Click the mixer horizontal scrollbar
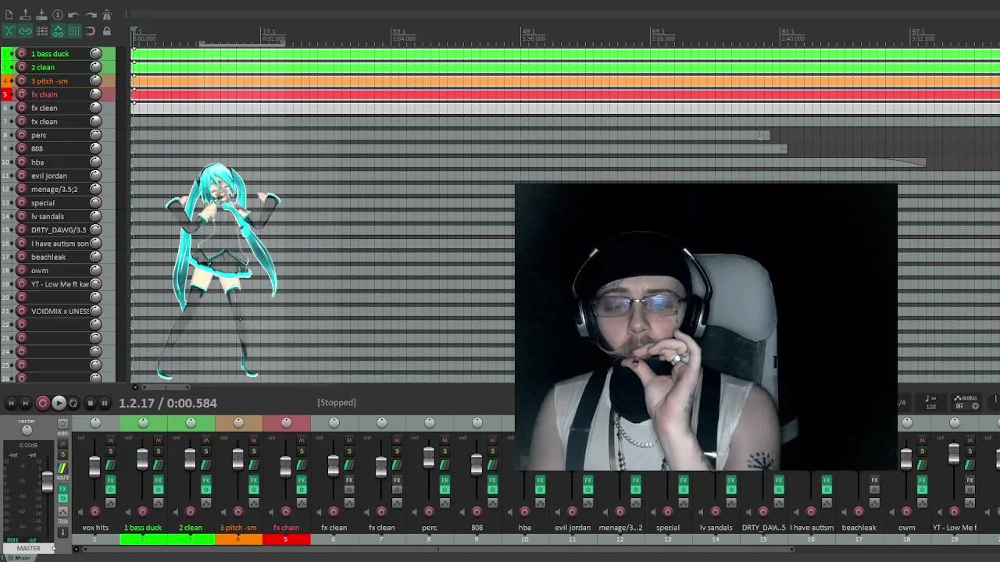Screen dimensions: 1000x562 tap(438, 549)
